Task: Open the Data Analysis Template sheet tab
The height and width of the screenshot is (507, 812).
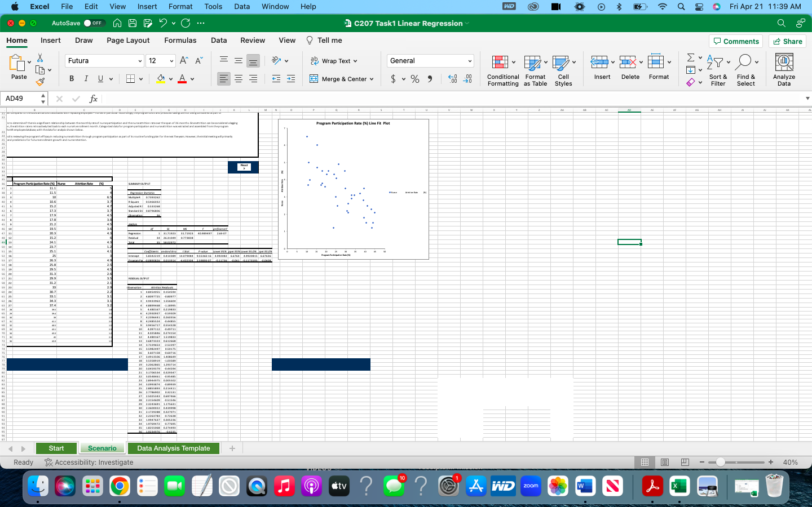Action: tap(174, 448)
